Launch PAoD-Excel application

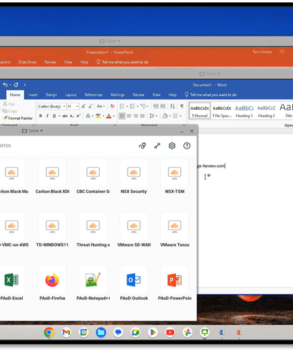click(x=12, y=280)
